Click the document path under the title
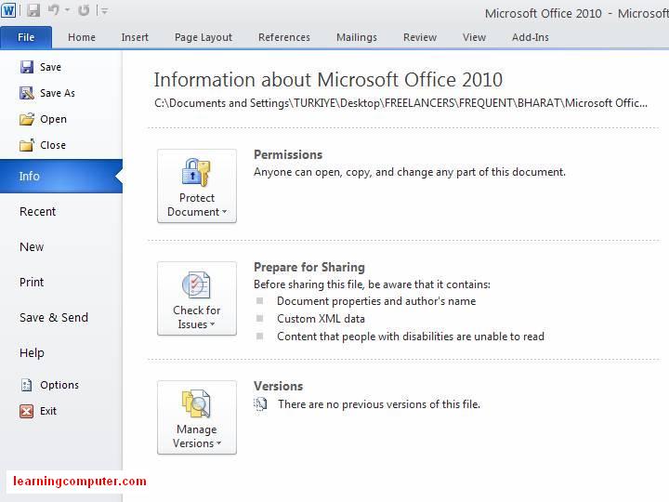 [x=400, y=103]
